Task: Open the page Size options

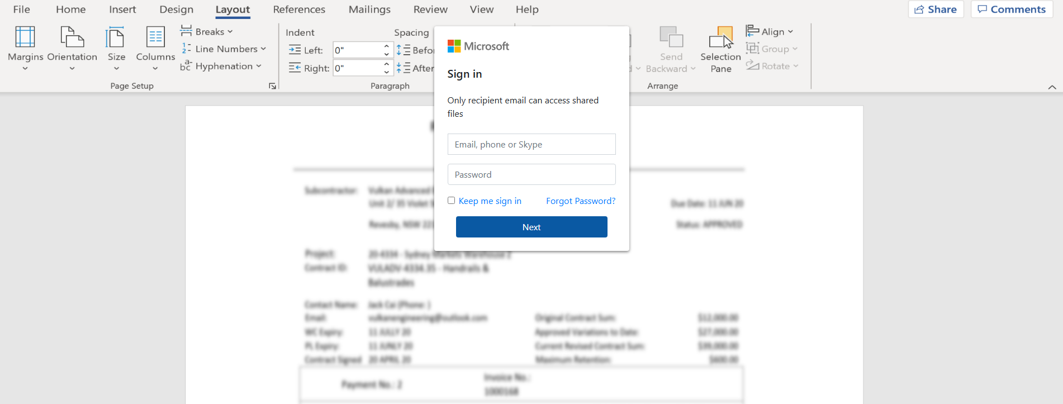Action: coord(116,49)
